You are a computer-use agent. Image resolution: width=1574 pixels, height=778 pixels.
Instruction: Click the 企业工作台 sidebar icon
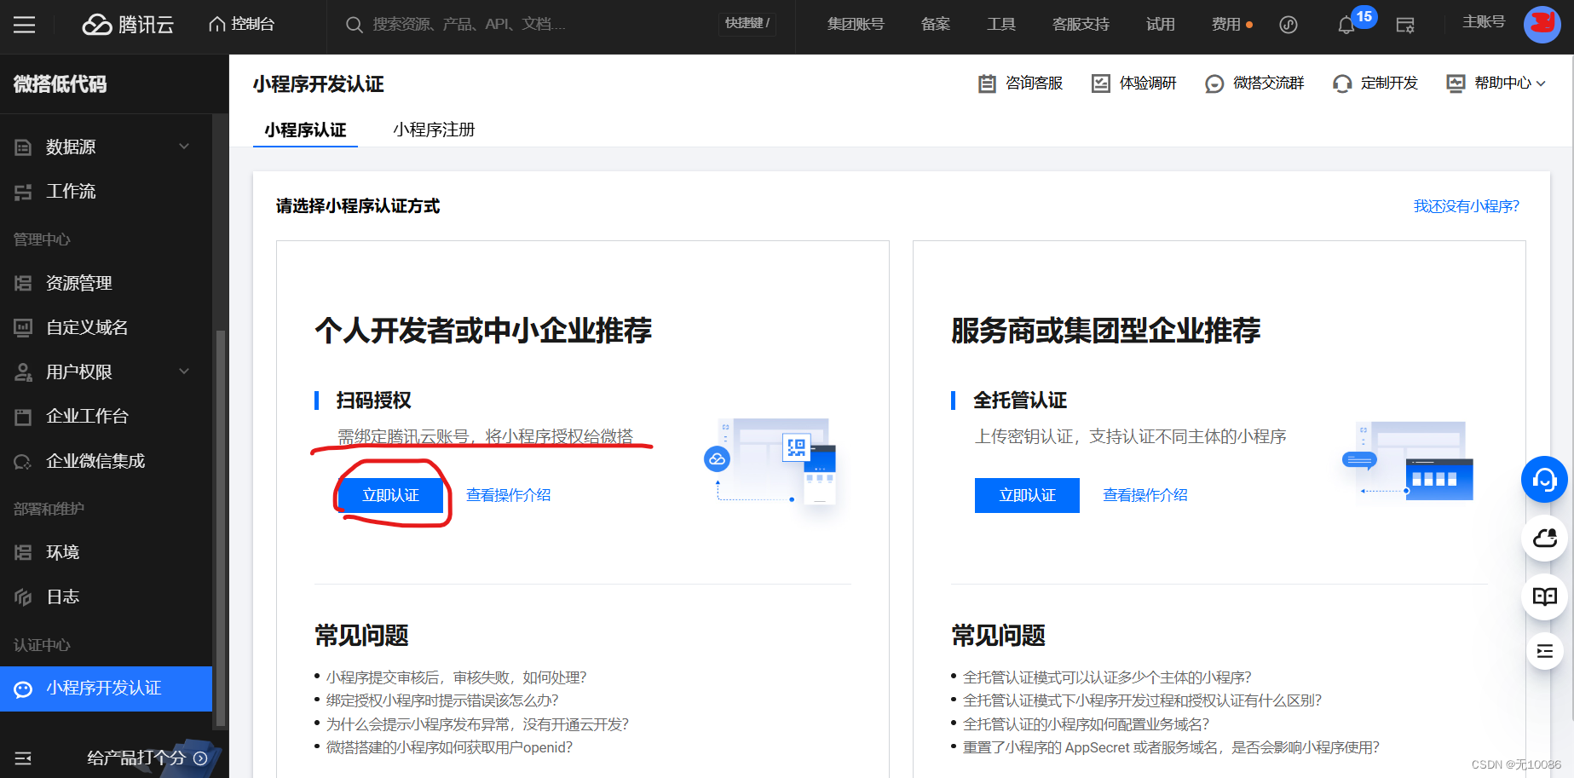coord(23,417)
